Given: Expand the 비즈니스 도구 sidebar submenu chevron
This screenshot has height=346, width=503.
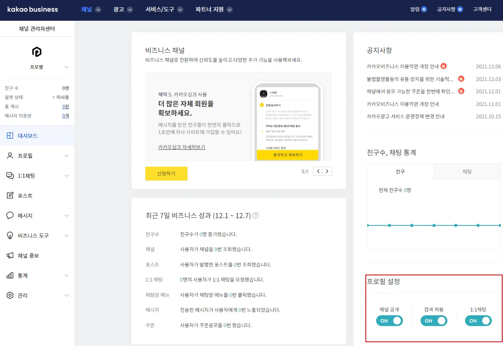Looking at the screenshot, I should 67,235.
